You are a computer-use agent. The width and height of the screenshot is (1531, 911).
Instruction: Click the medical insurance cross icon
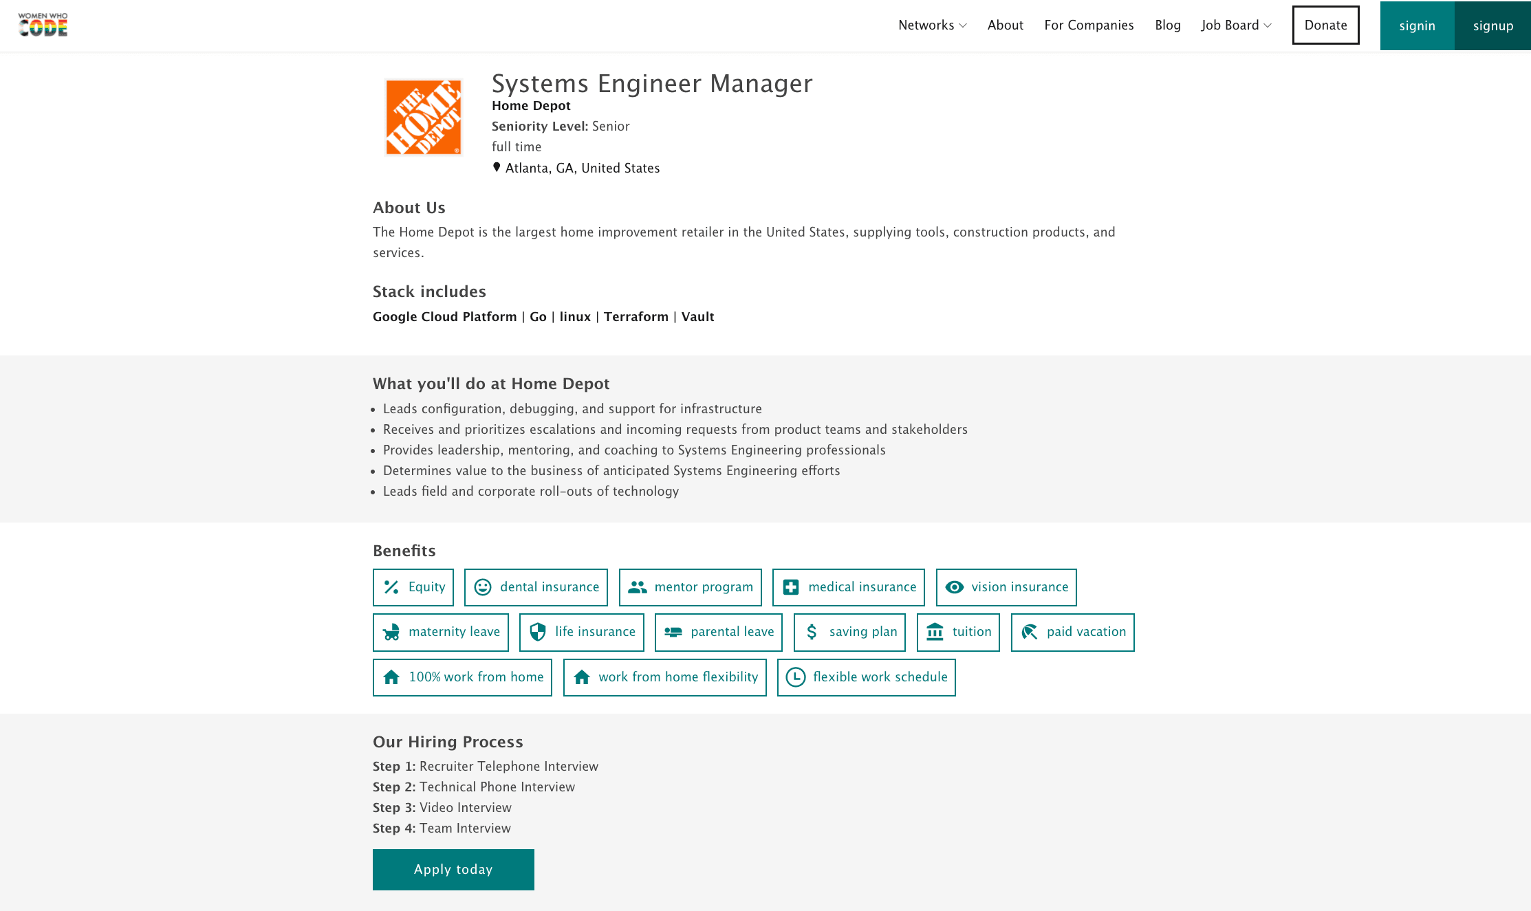click(x=791, y=587)
